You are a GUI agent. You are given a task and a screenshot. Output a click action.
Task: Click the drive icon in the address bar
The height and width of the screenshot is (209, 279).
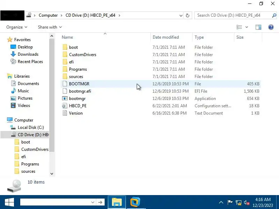pos(29,15)
